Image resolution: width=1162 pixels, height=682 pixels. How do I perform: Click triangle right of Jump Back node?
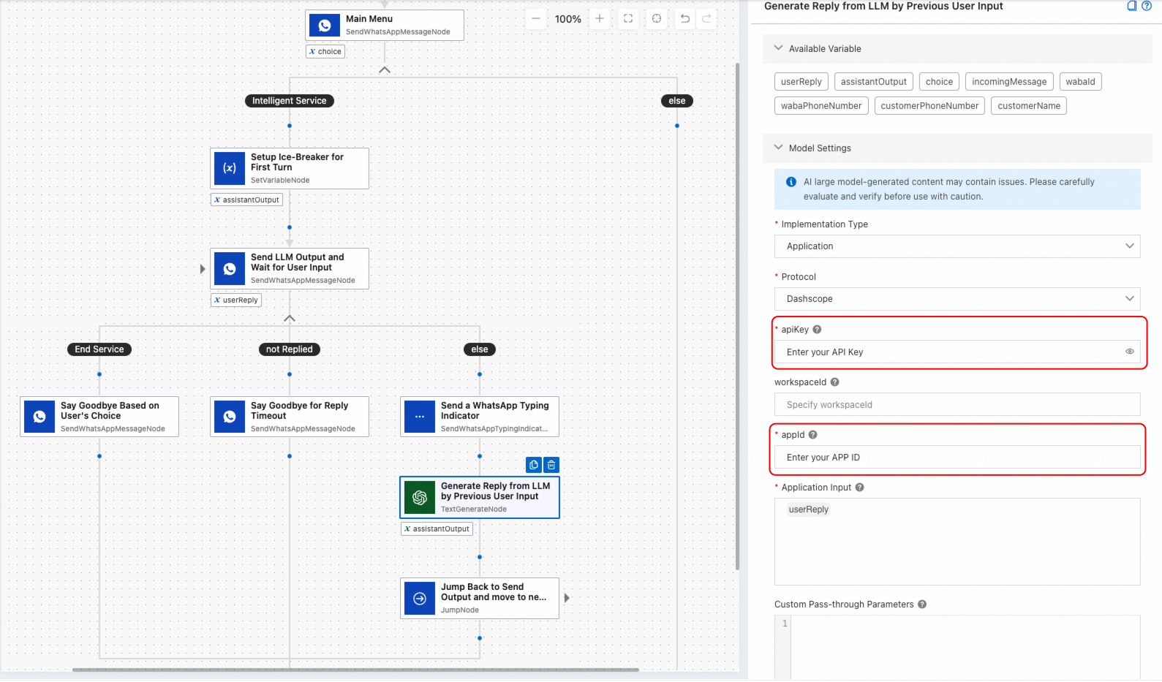pyautogui.click(x=567, y=598)
